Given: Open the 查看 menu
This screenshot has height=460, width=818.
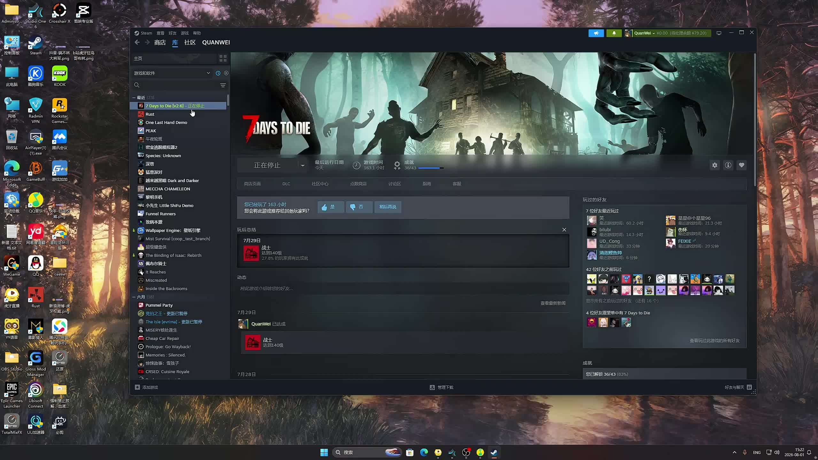Looking at the screenshot, I should click(x=160, y=33).
